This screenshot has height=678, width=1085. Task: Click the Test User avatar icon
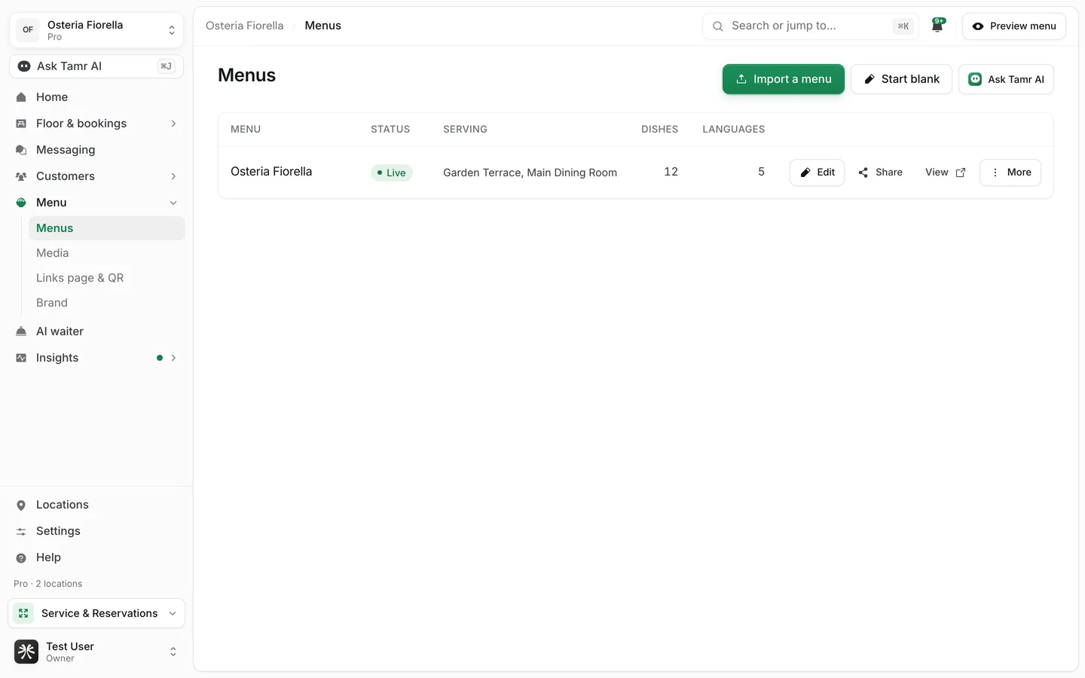[x=26, y=652]
